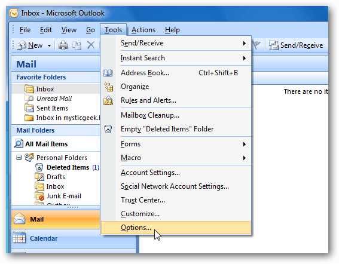The height and width of the screenshot is (264, 339).
Task: Expand the Instant Search submenu
Action: point(176,58)
